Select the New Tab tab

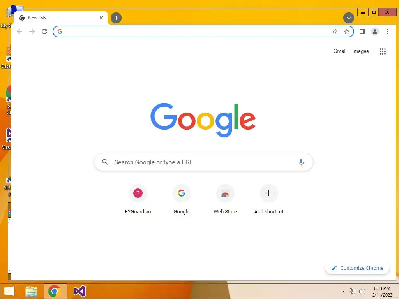click(60, 18)
